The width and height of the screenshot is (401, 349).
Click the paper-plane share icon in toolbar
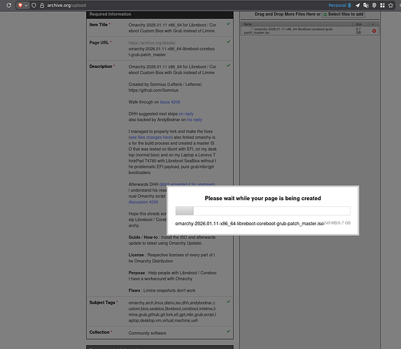click(x=358, y=5)
